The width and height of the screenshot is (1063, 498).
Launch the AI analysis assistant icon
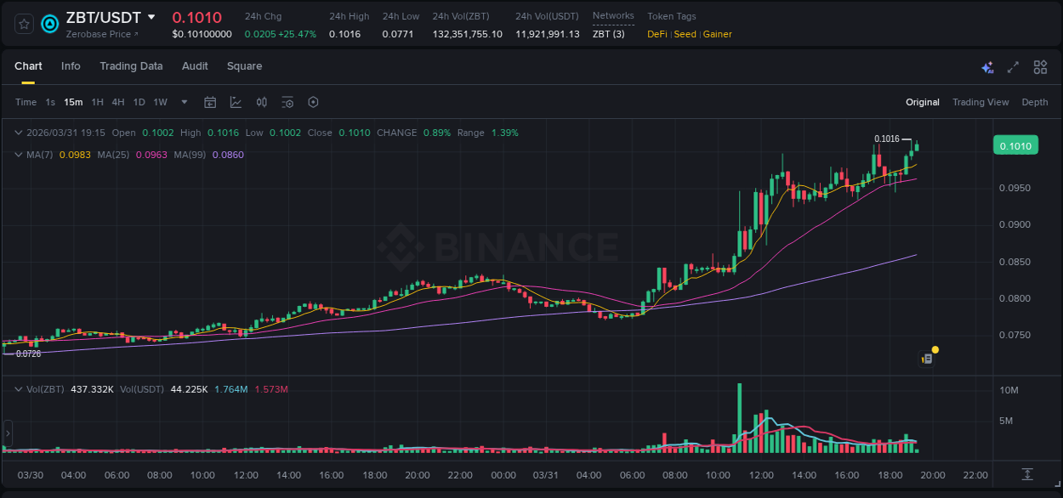coord(987,66)
